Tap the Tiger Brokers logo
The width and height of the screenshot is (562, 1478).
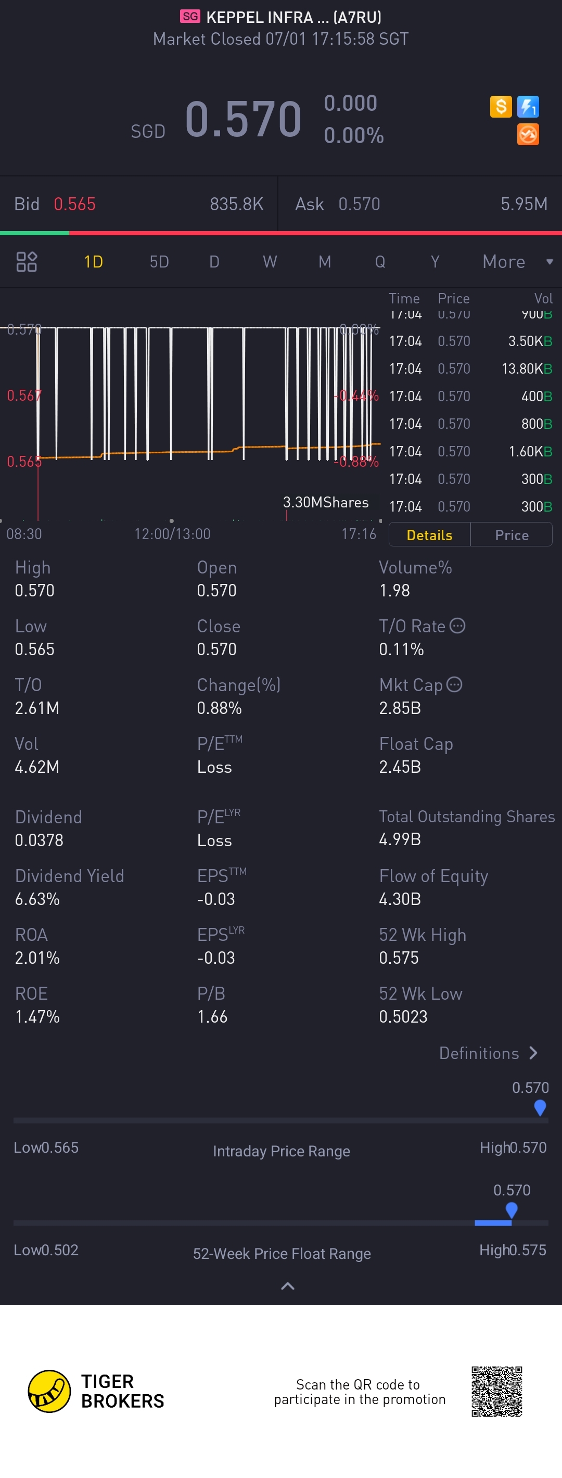[x=50, y=1391]
